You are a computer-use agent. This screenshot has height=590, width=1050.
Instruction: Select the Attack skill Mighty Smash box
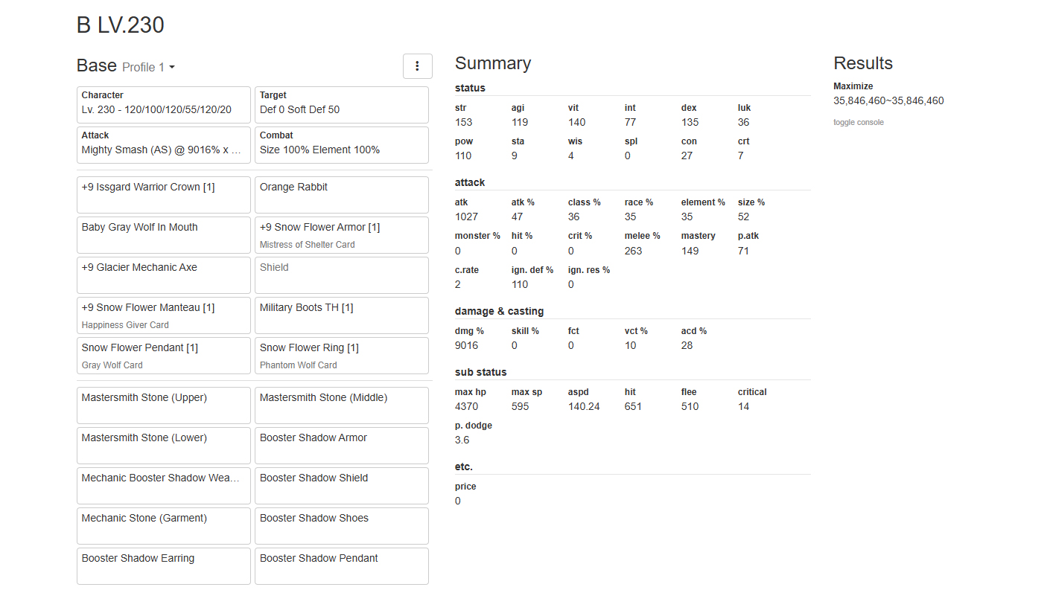163,145
